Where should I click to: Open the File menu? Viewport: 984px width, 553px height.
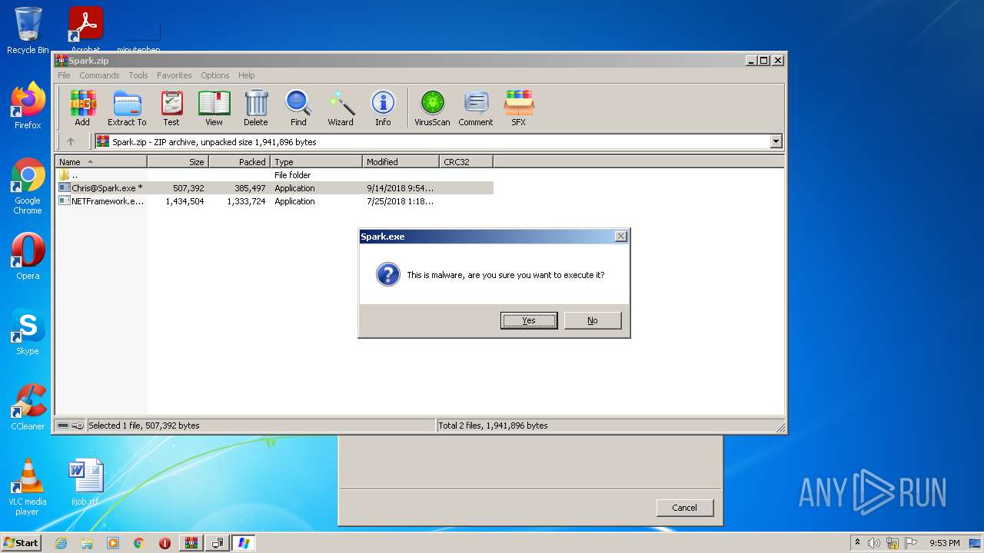click(x=64, y=75)
